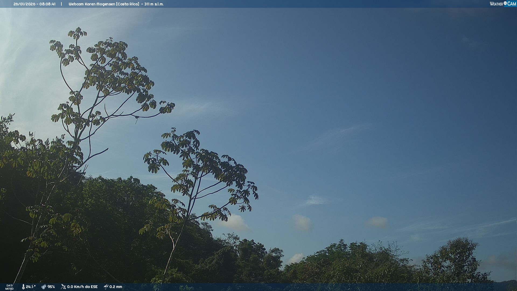Click the thermometer temperature icon
Screen dimensions: 517x291
tap(23, 287)
